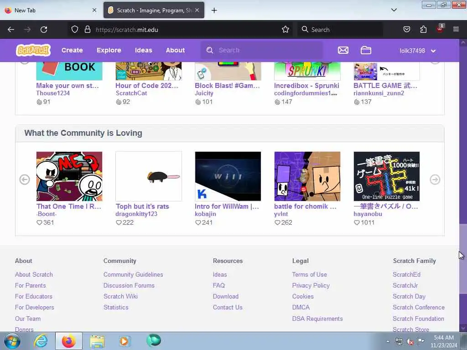The height and width of the screenshot is (350, 467).
Task: Show hidden tray icons arrow
Action: pos(388,342)
